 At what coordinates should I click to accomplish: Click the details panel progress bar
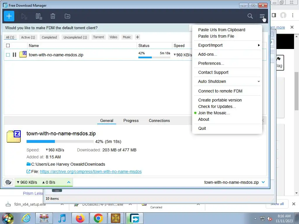[60, 141]
